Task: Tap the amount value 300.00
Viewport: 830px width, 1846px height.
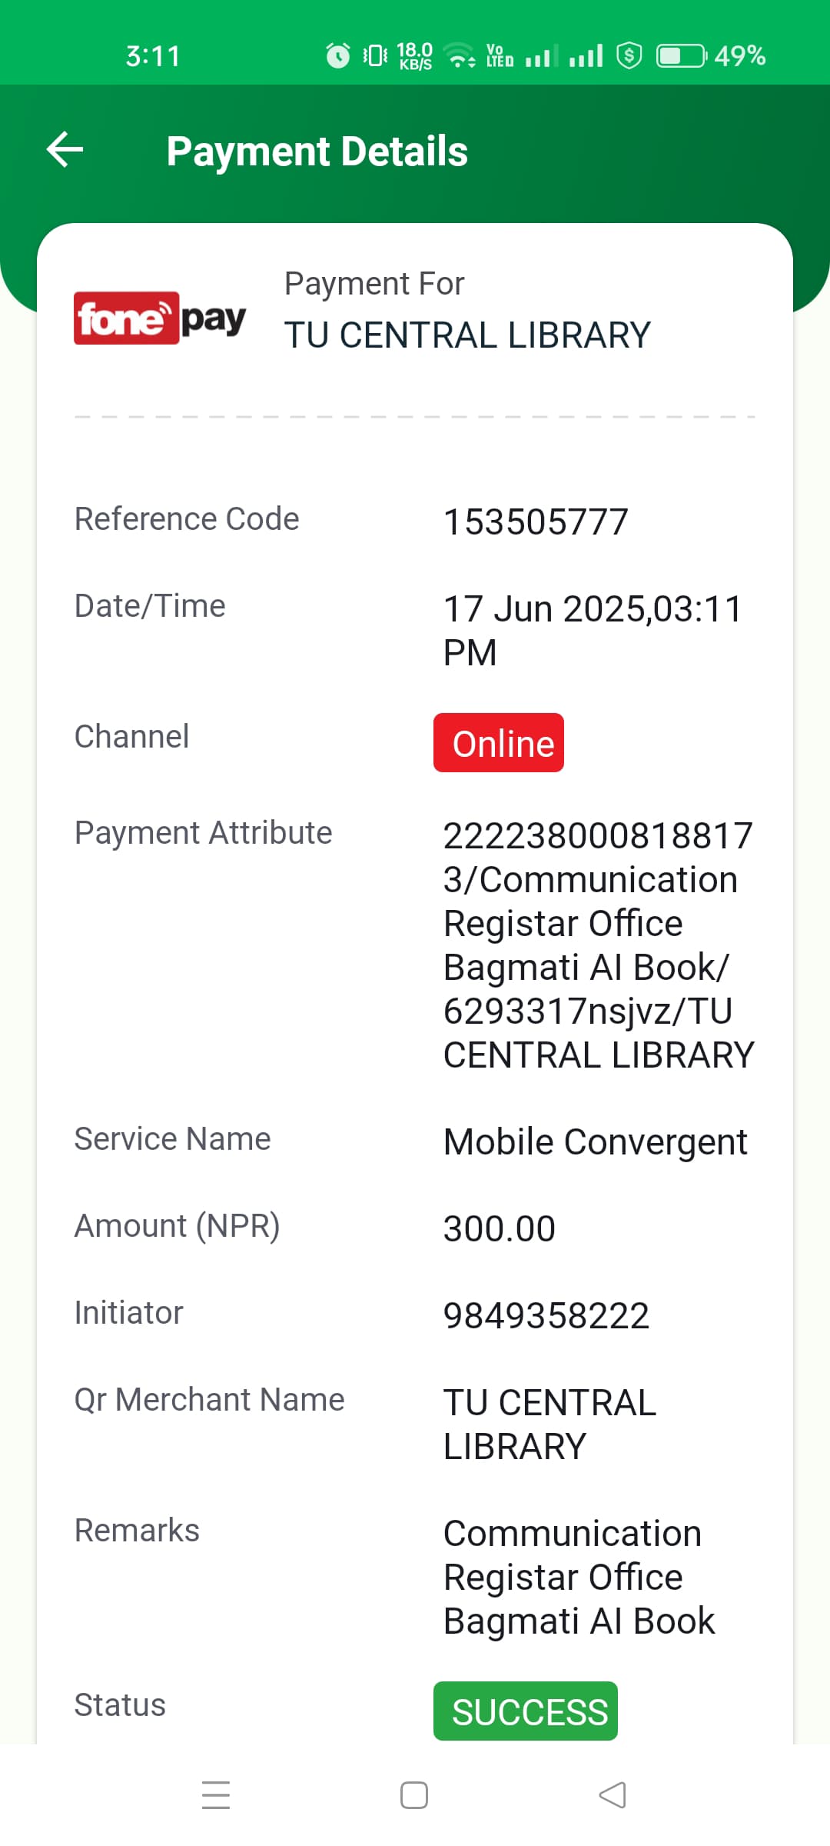Action: 500,1228
